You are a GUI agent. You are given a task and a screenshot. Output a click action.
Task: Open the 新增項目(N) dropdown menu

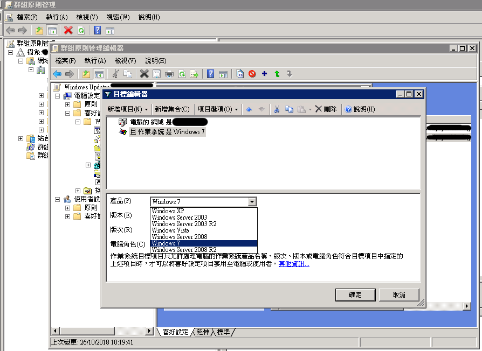click(128, 109)
